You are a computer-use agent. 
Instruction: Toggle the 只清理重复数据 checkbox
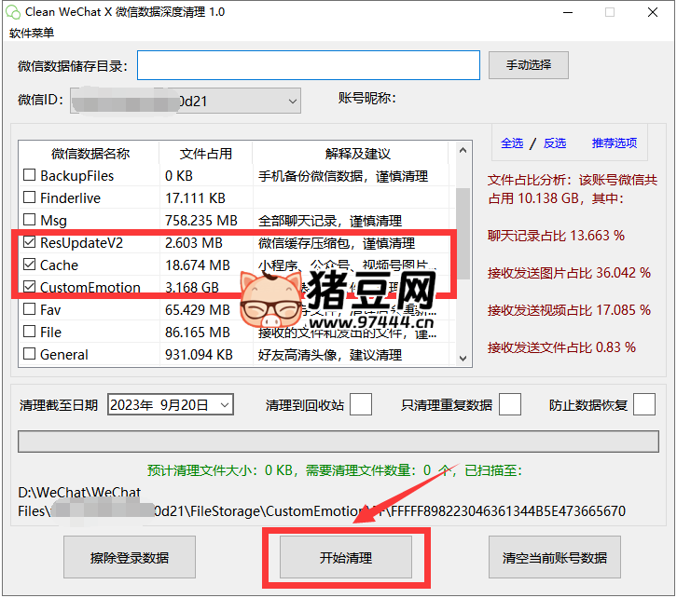coord(510,404)
